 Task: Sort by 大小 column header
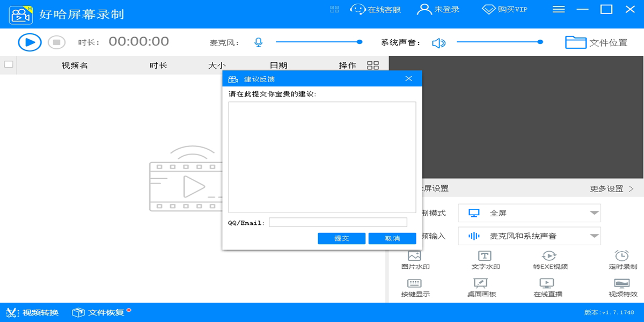point(217,65)
